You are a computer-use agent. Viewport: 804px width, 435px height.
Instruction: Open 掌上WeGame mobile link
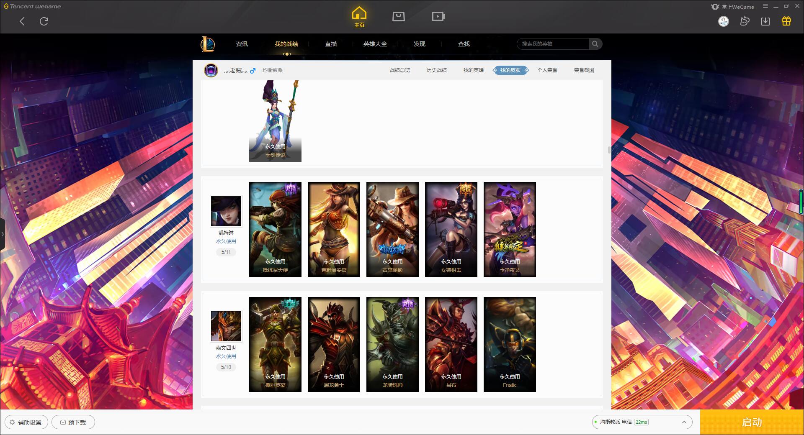click(x=732, y=7)
